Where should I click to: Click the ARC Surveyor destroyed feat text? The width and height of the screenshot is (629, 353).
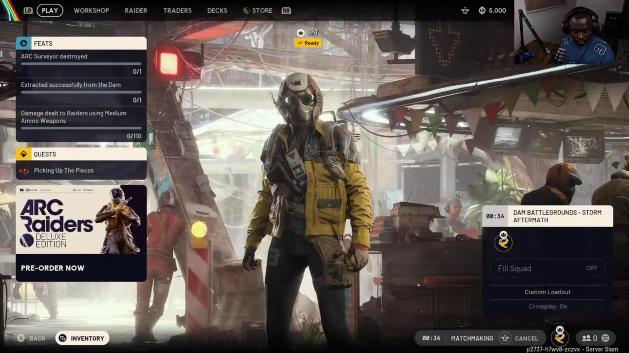click(x=54, y=56)
